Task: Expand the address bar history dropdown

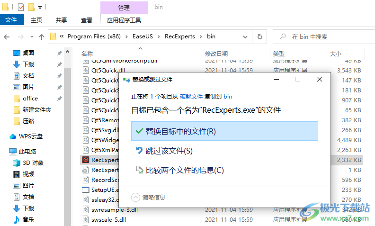Action: pos(245,37)
